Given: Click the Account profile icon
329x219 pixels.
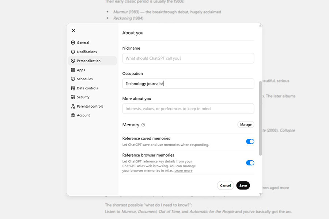Looking at the screenshot, I should click(x=73, y=115).
